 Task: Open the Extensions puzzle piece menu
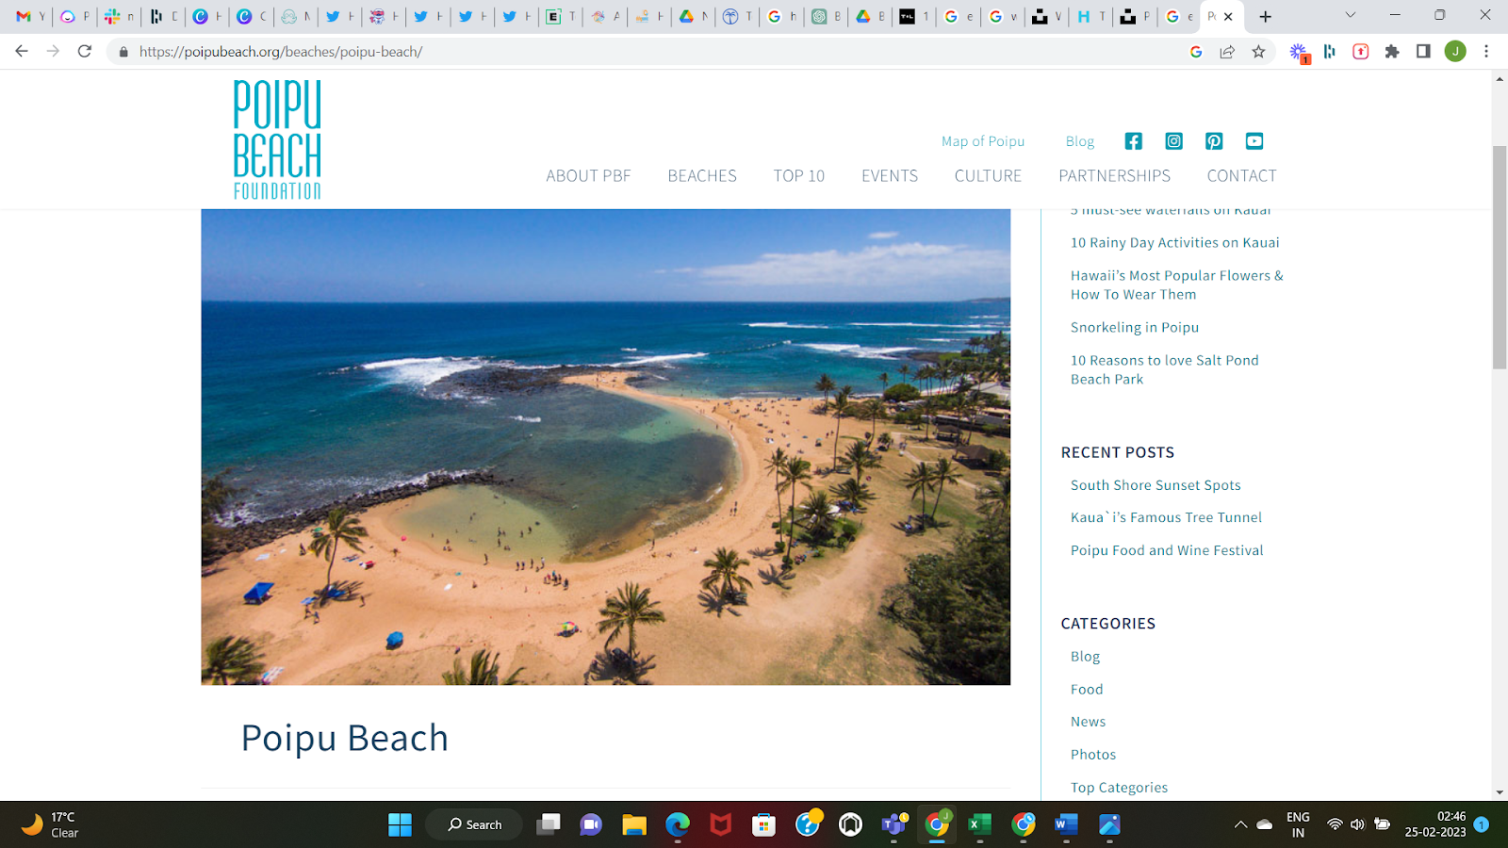point(1392,52)
